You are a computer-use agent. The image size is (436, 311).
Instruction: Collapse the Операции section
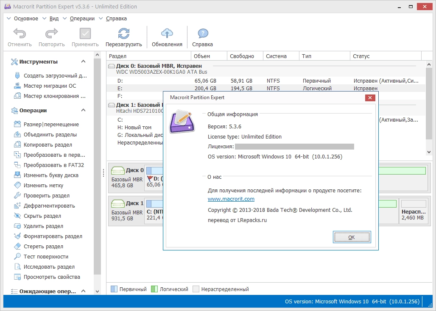click(x=83, y=110)
